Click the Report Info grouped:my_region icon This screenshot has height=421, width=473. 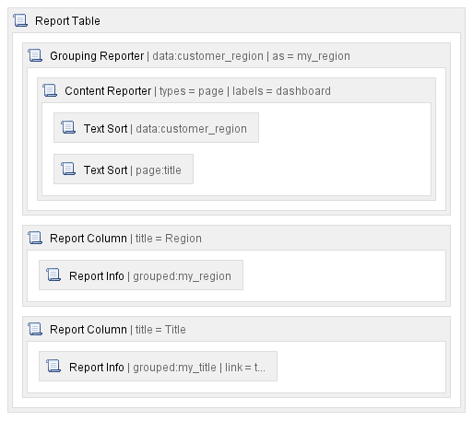click(53, 275)
